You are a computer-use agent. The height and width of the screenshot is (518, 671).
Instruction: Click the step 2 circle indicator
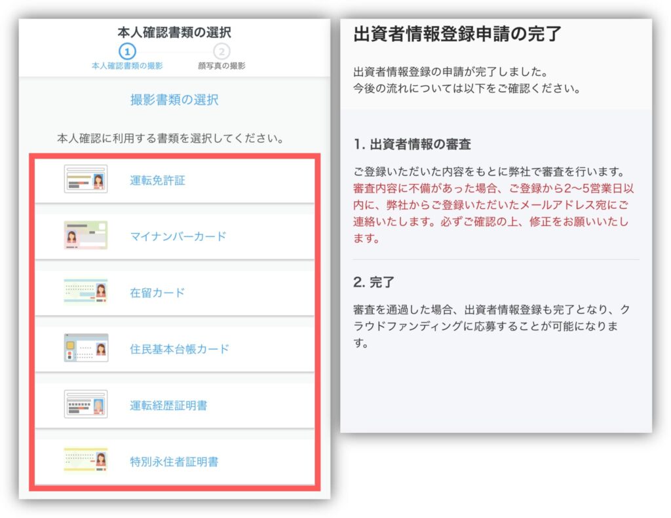click(x=221, y=51)
